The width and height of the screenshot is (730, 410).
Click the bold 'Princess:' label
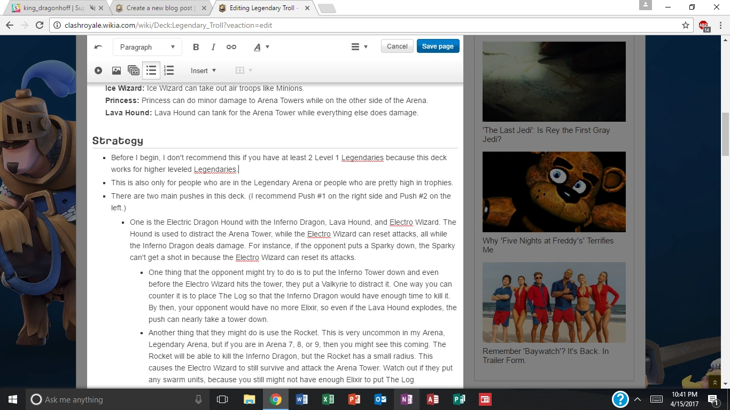pyautogui.click(x=122, y=100)
